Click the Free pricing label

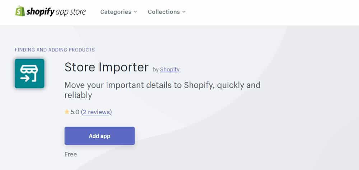(x=71, y=154)
